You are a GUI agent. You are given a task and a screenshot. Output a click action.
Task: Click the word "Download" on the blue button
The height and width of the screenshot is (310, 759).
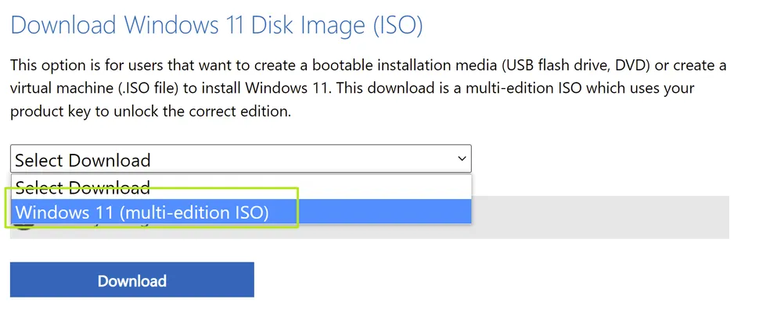click(x=132, y=280)
